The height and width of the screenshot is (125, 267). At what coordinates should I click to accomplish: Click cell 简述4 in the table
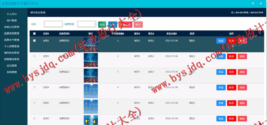[x=192, y=87]
